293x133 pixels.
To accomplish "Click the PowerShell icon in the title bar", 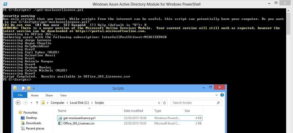I will pyautogui.click(x=5, y=4).
